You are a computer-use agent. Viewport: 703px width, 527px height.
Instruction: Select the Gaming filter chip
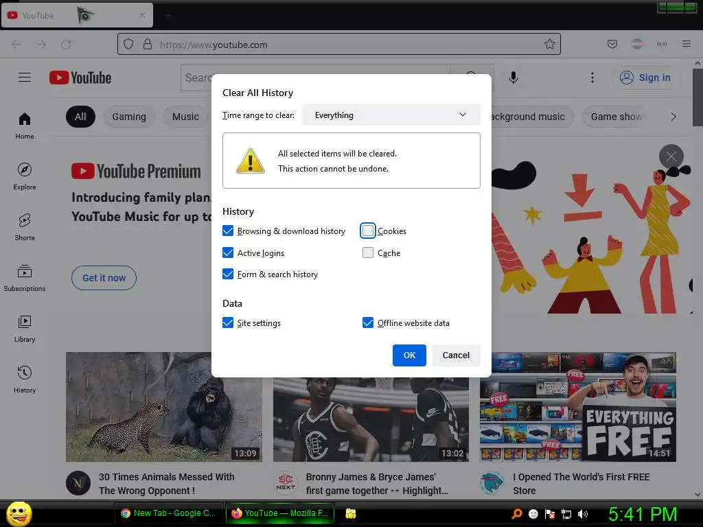point(129,117)
